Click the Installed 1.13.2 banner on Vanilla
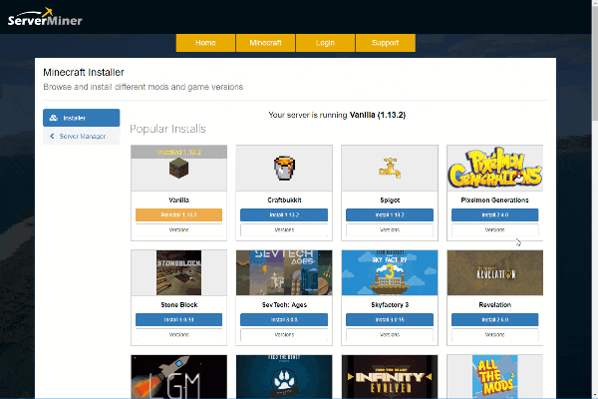Viewport: 598px width, 399px height. point(178,152)
